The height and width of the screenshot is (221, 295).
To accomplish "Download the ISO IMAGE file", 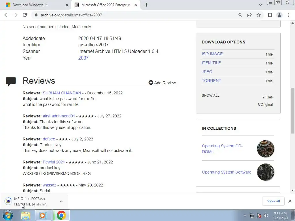I will [x=212, y=54].
